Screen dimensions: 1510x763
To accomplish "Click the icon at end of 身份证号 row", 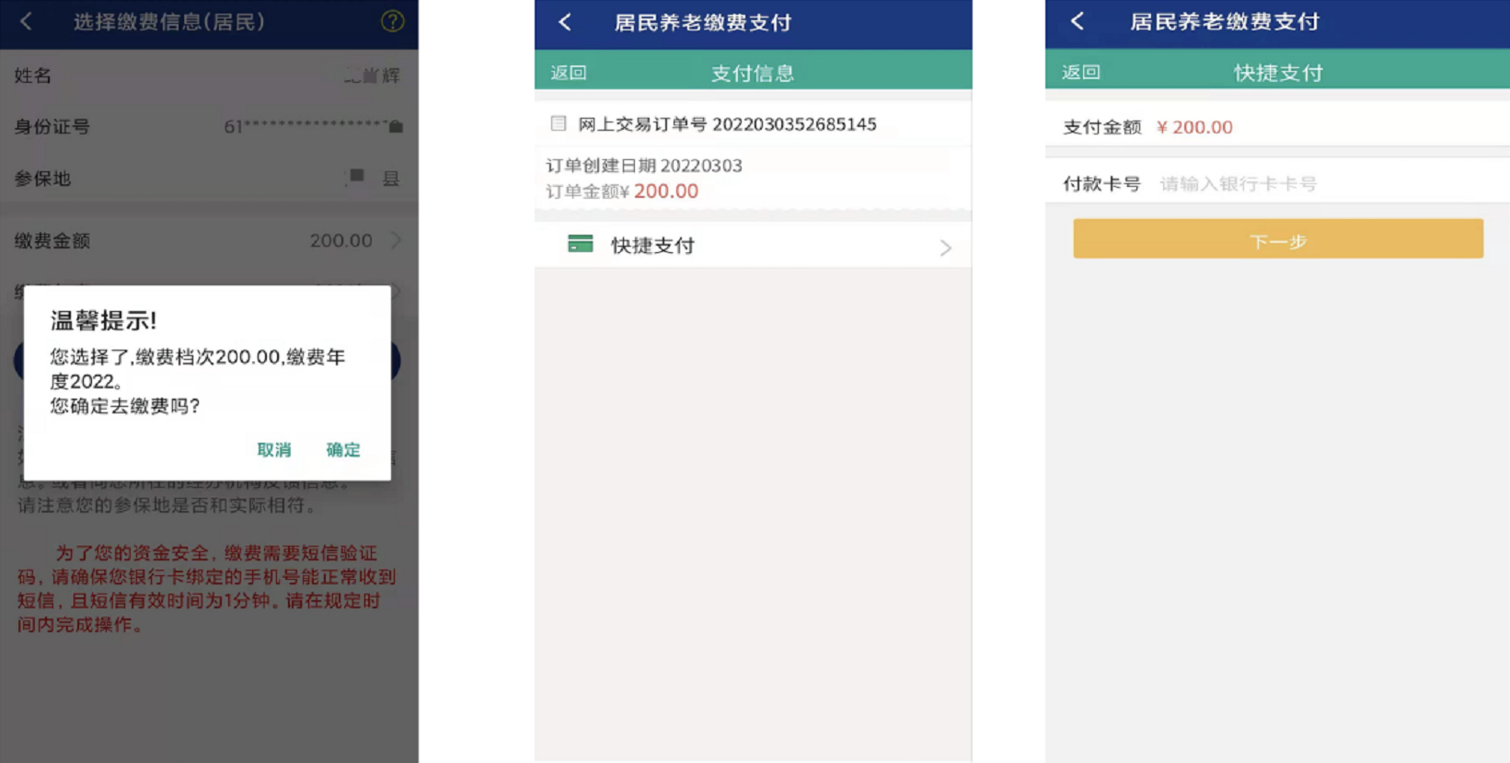I will point(396,127).
